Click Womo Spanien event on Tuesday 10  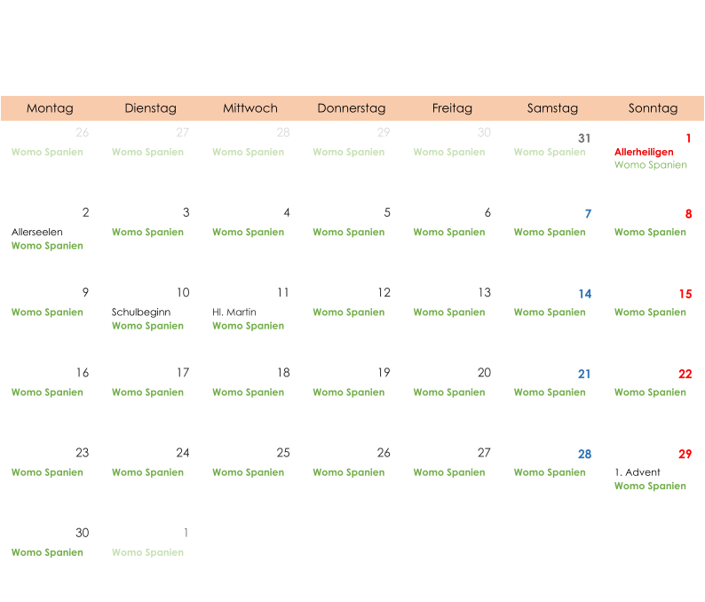tap(147, 326)
